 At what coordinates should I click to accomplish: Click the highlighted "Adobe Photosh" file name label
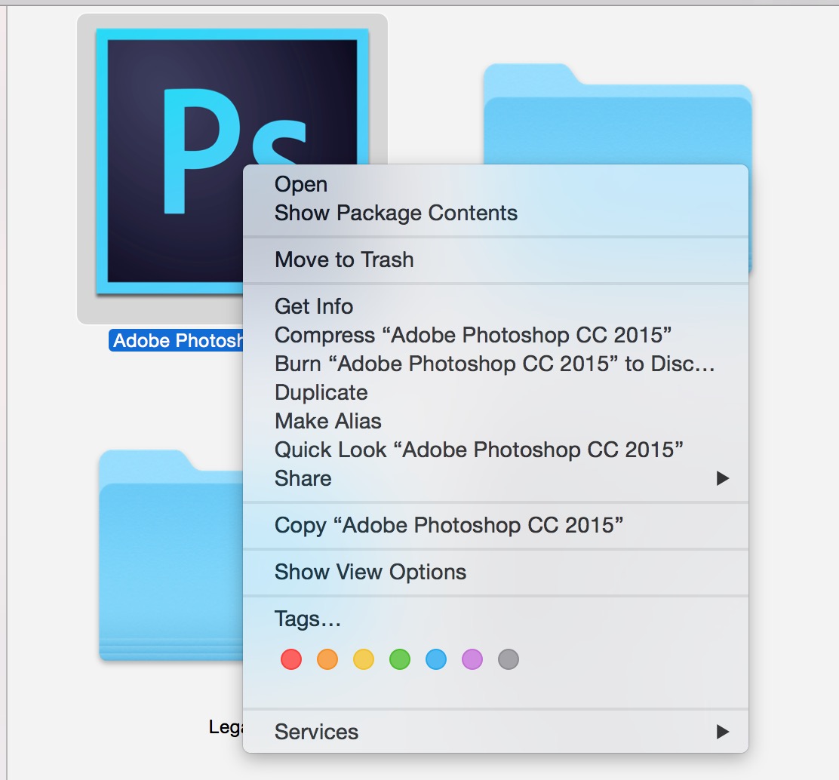pos(177,340)
